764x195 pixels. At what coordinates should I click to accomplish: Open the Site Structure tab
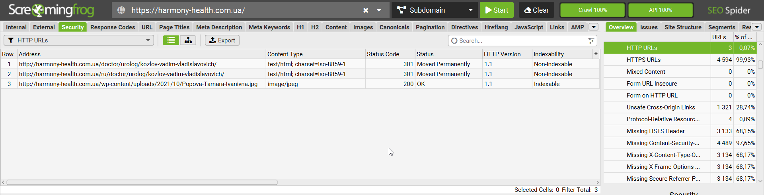[x=683, y=27]
